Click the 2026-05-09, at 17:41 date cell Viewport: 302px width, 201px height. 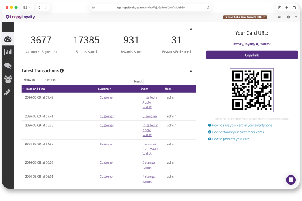pyautogui.click(x=39, y=116)
